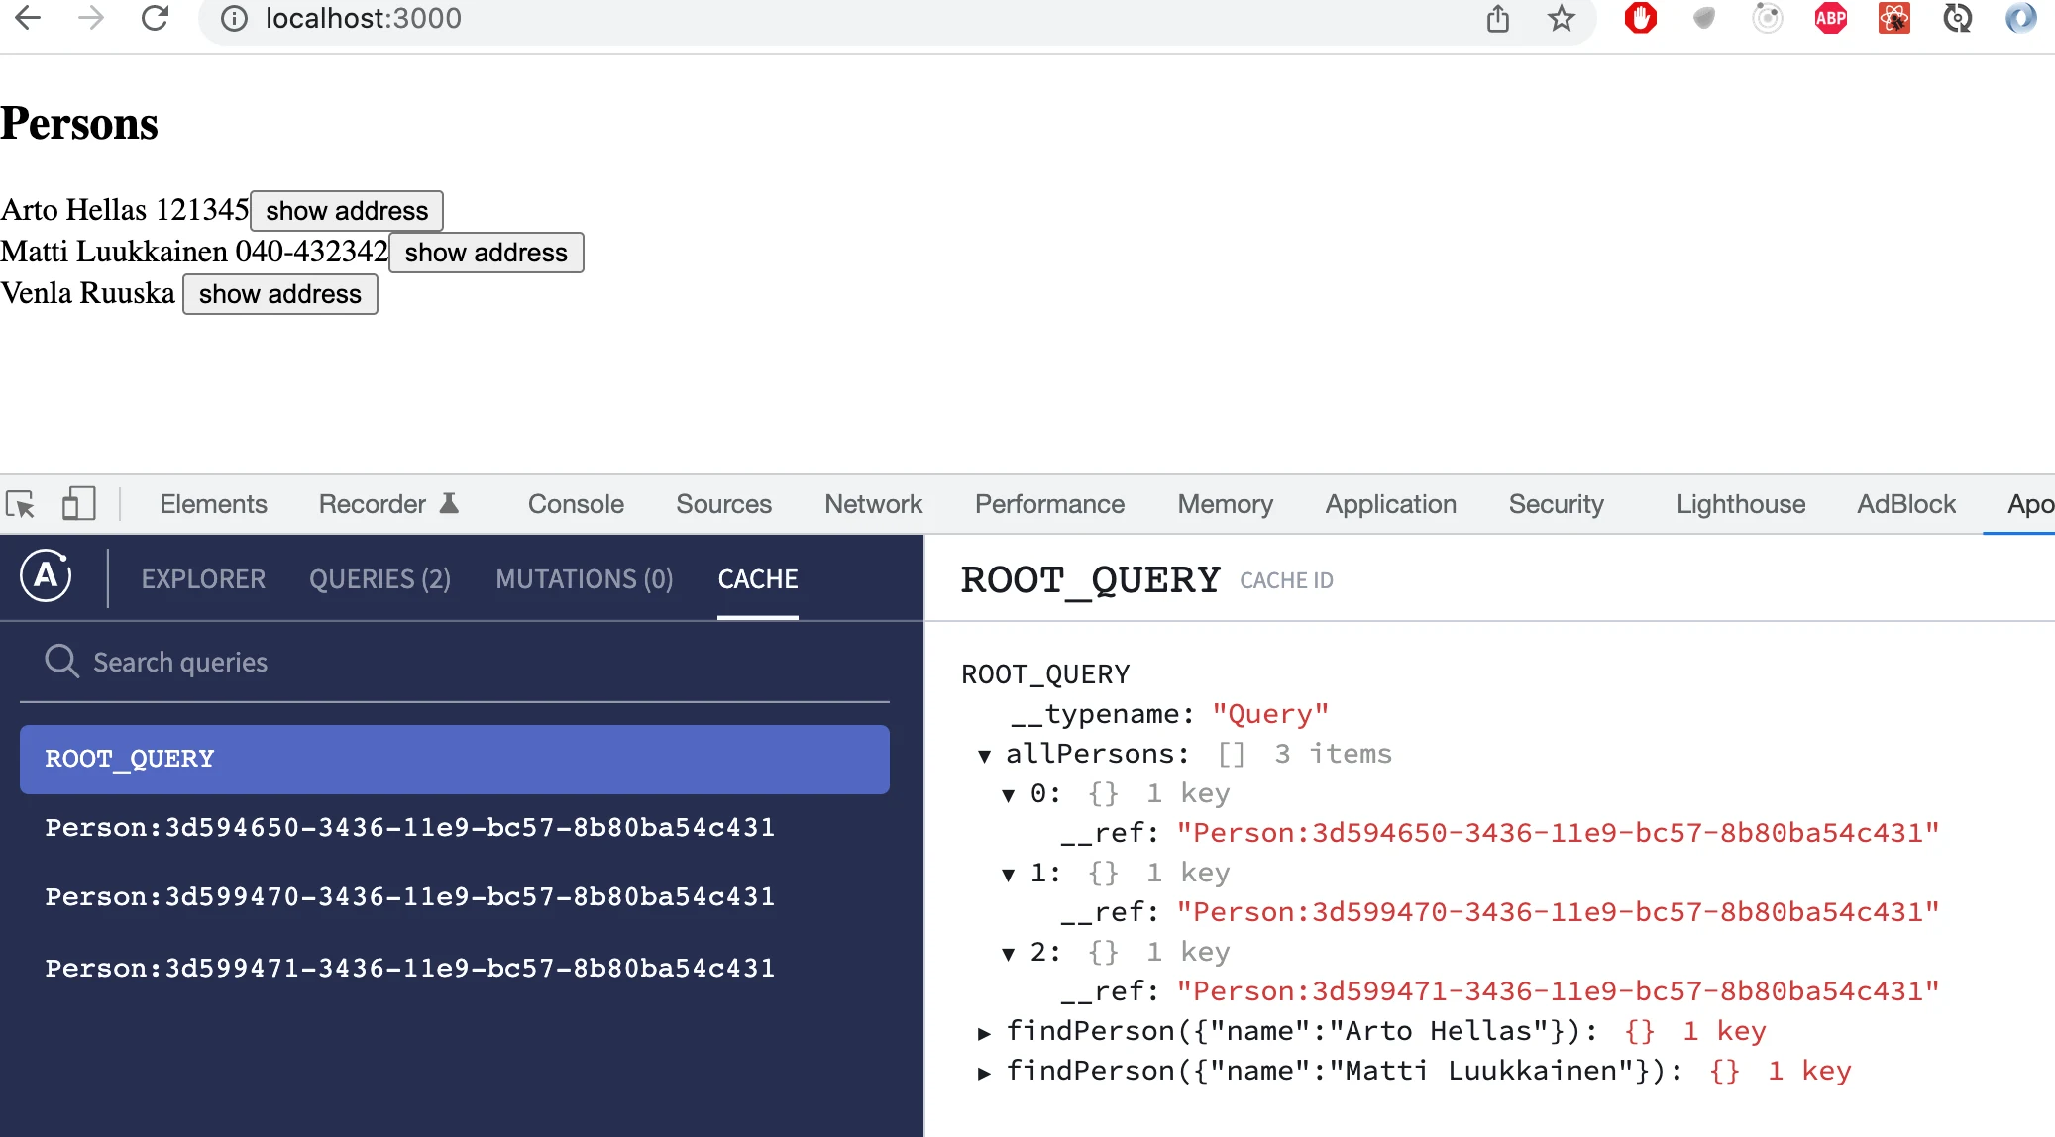Collapse item 2 of allPersons
The height and width of the screenshot is (1137, 2055).
pos(1009,954)
